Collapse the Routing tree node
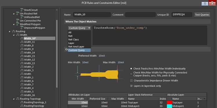The image size is (217, 108). click(10, 32)
